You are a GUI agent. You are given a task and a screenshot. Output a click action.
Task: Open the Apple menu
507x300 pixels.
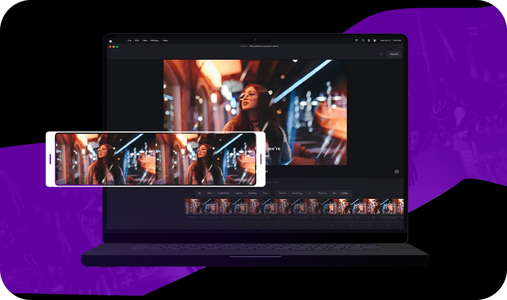111,41
